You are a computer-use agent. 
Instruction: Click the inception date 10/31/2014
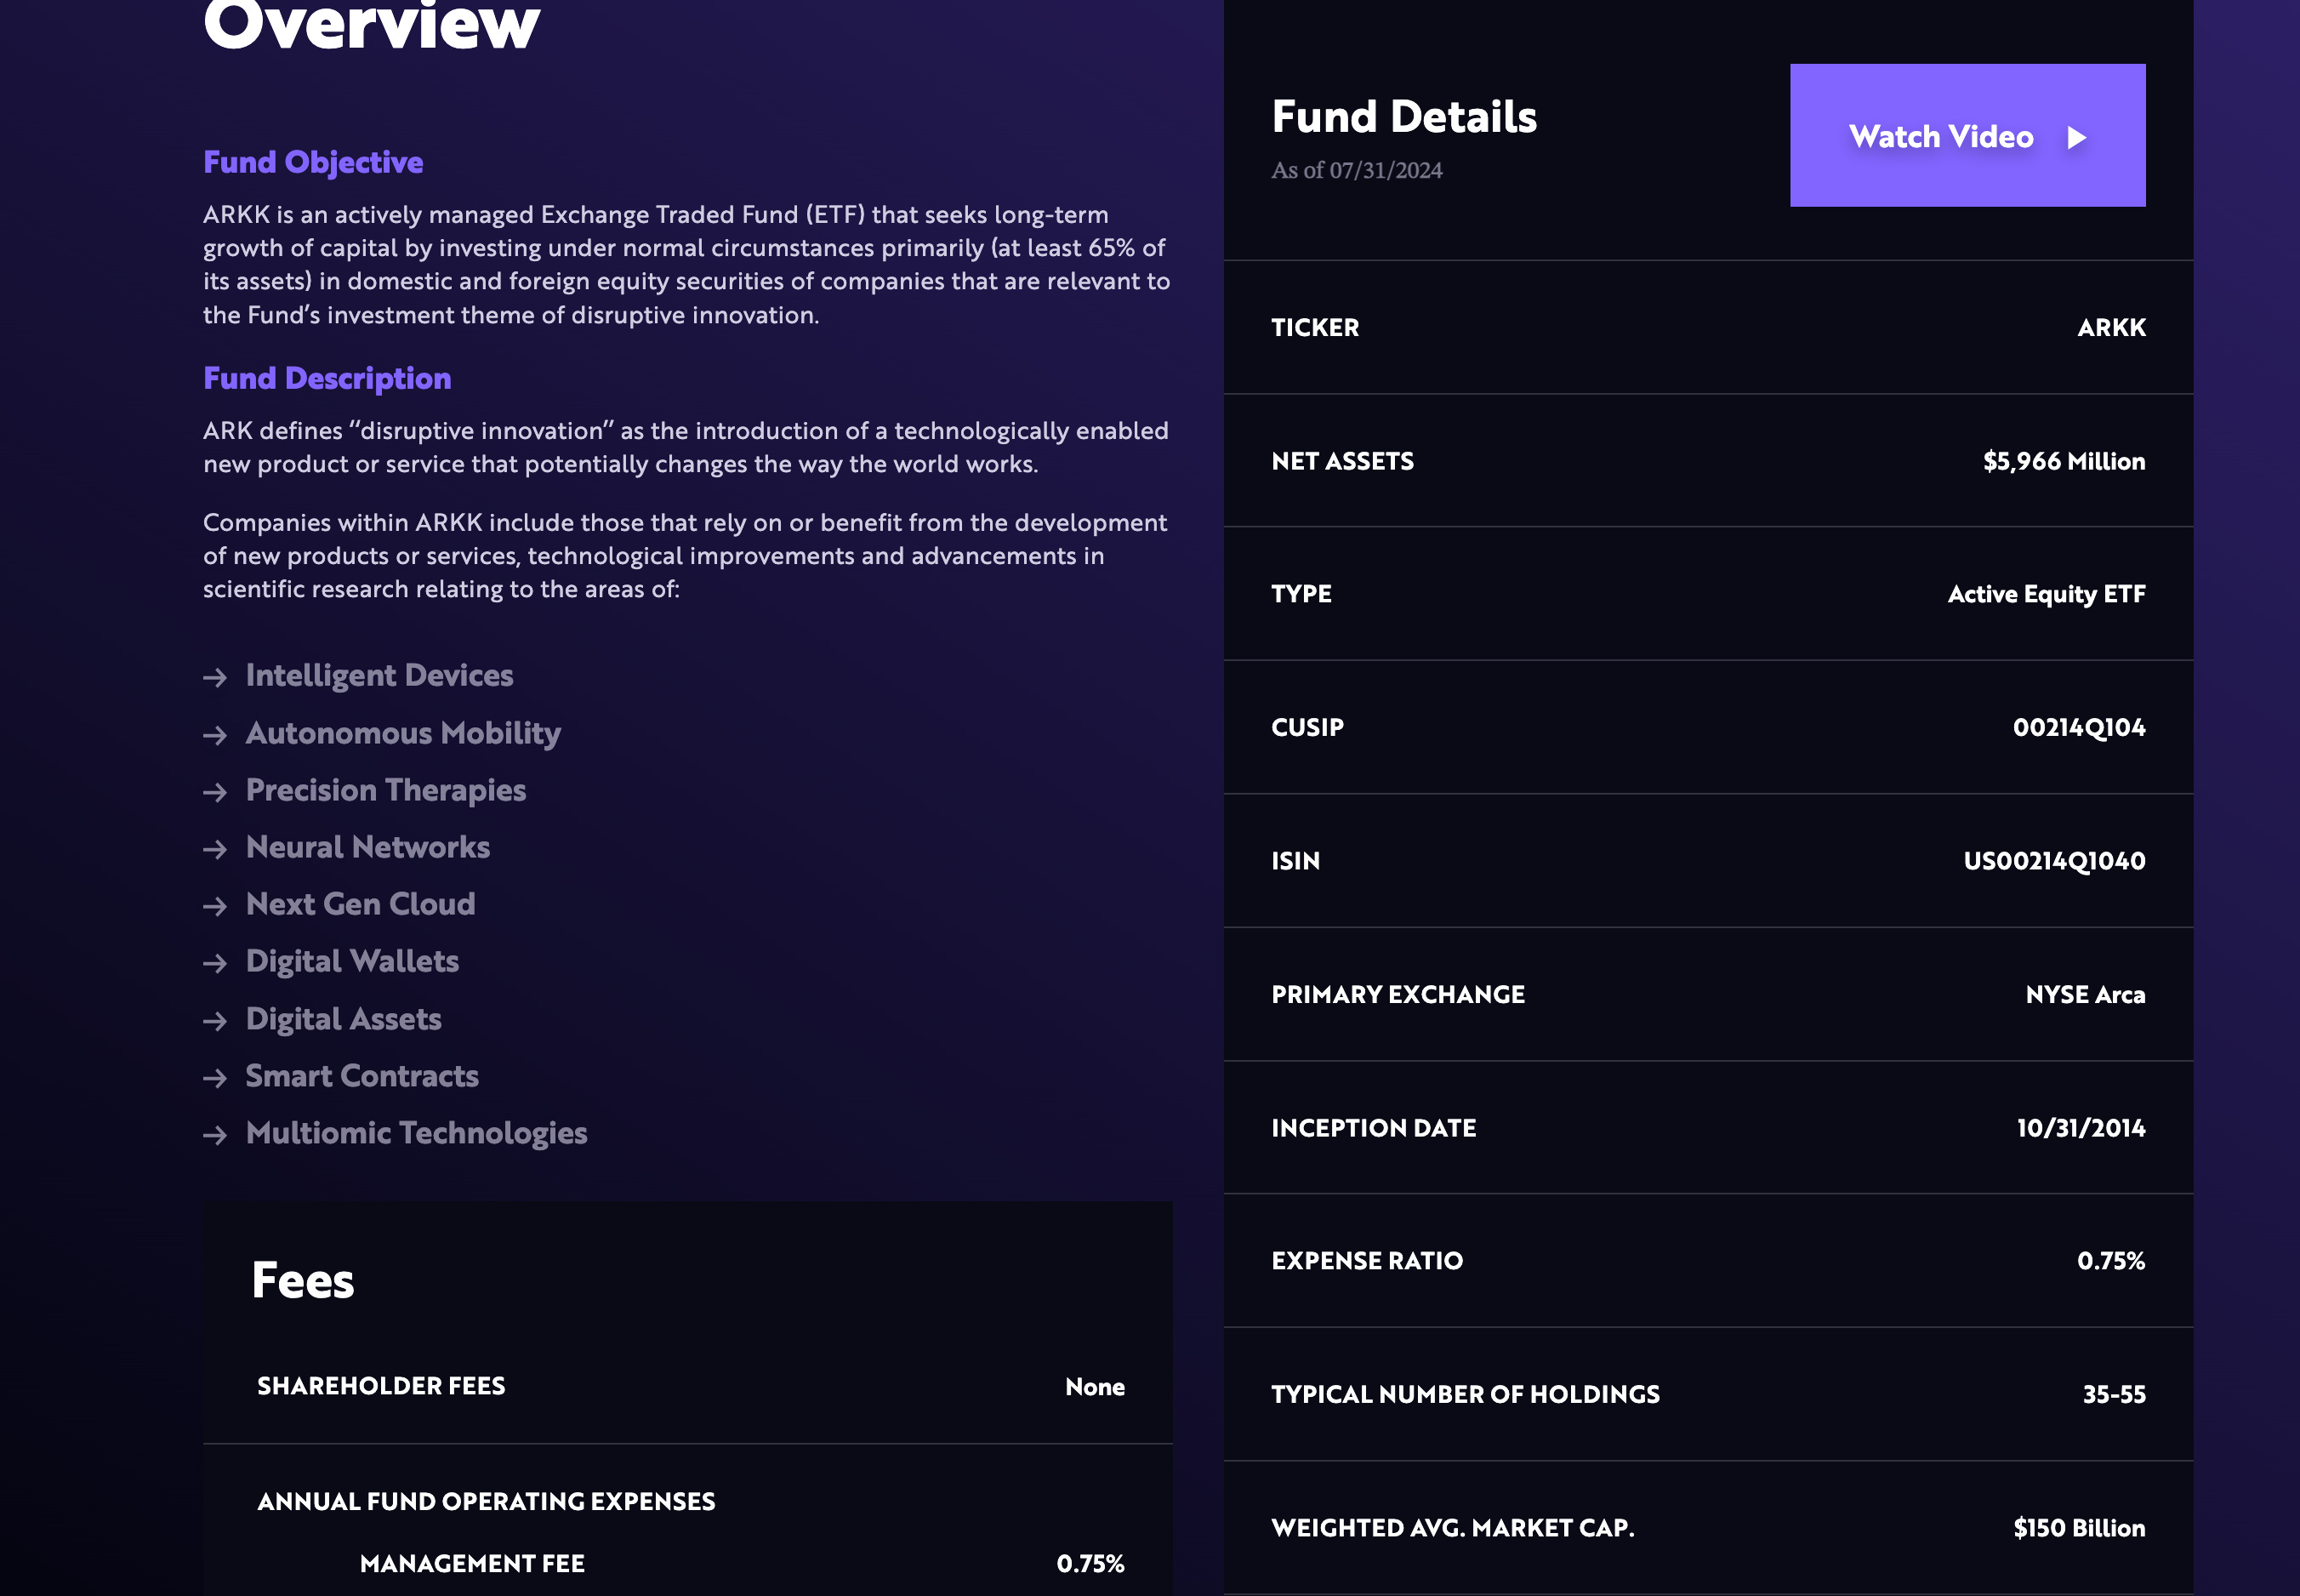2081,1128
